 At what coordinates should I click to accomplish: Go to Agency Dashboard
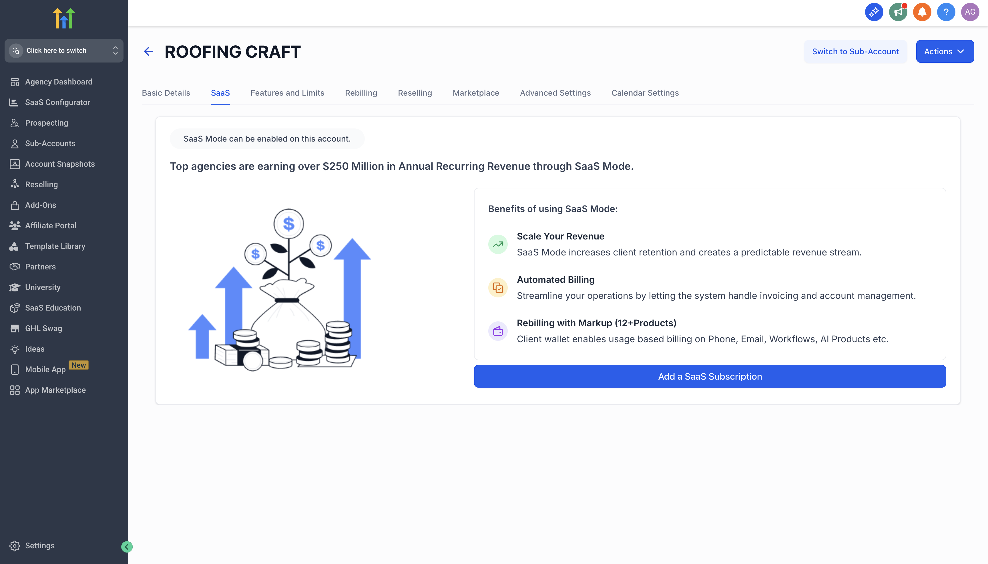pyautogui.click(x=58, y=82)
